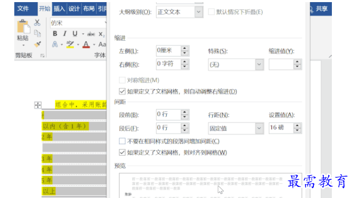Decrease 段前 spacing down arrow
This screenshot has width=352, height=198.
tap(185, 117)
